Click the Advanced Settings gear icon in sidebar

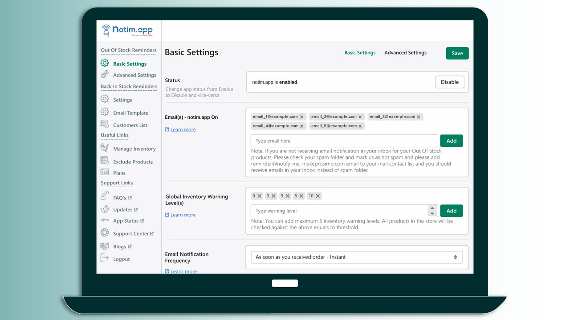click(x=104, y=75)
